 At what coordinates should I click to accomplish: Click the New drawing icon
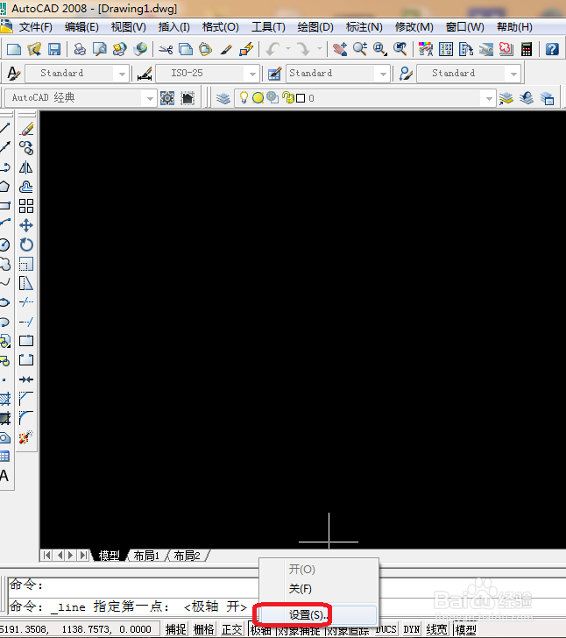(x=14, y=50)
